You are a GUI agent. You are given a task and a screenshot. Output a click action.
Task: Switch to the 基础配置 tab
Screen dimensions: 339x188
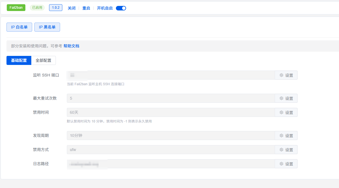(19, 60)
